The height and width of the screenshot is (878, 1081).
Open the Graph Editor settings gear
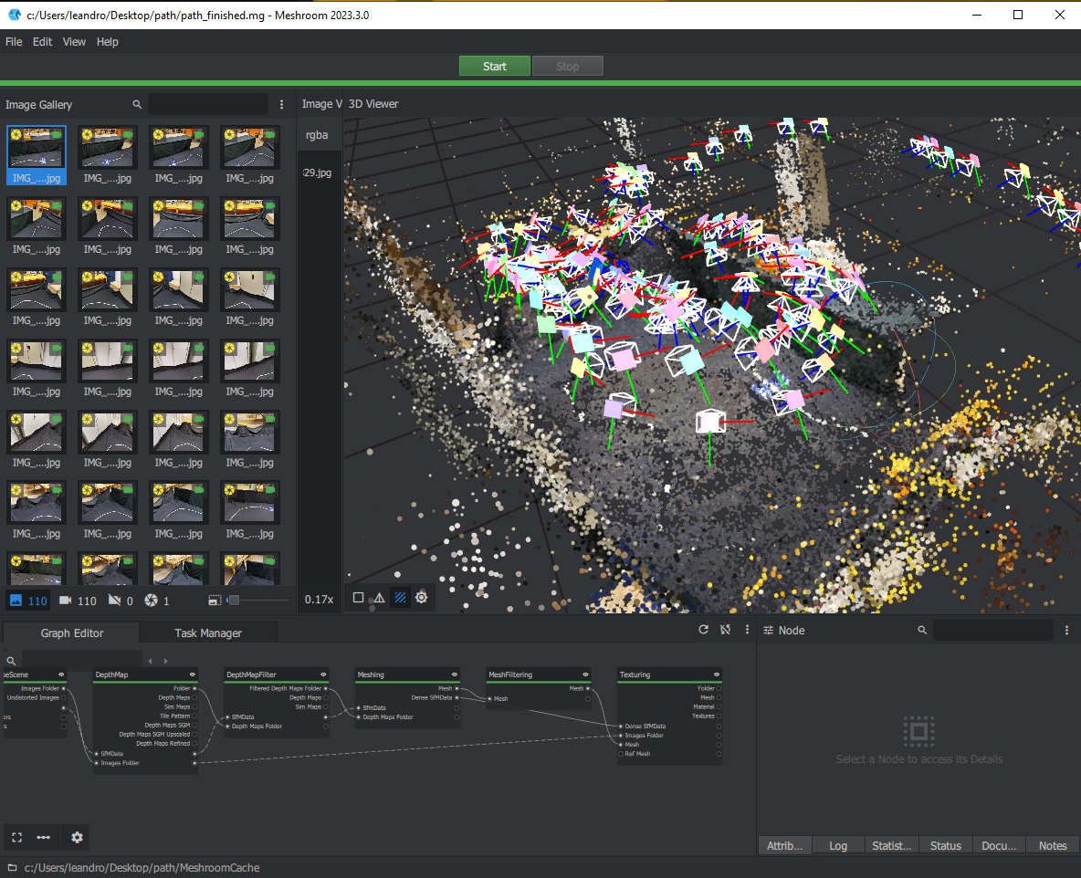point(77,837)
